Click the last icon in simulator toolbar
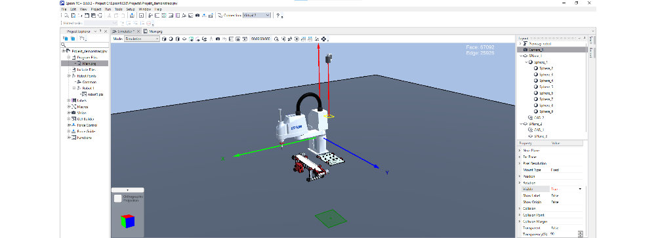 (x=323, y=39)
